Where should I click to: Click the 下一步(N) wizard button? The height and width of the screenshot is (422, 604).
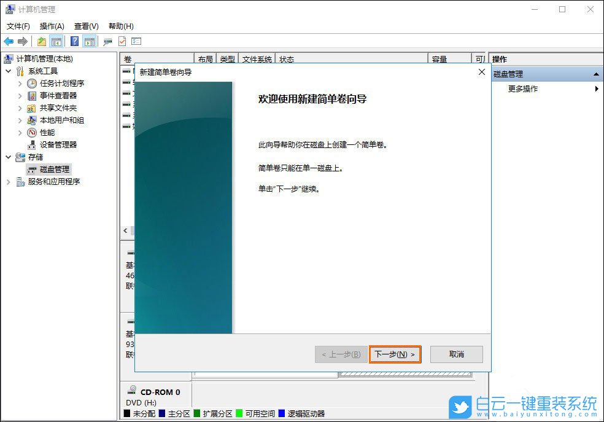(x=395, y=354)
